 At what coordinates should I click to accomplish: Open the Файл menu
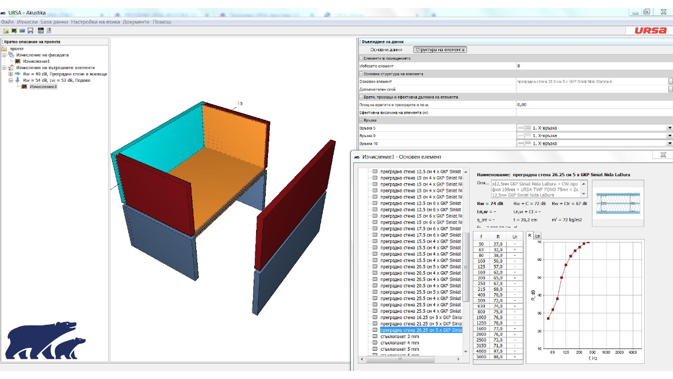7,22
